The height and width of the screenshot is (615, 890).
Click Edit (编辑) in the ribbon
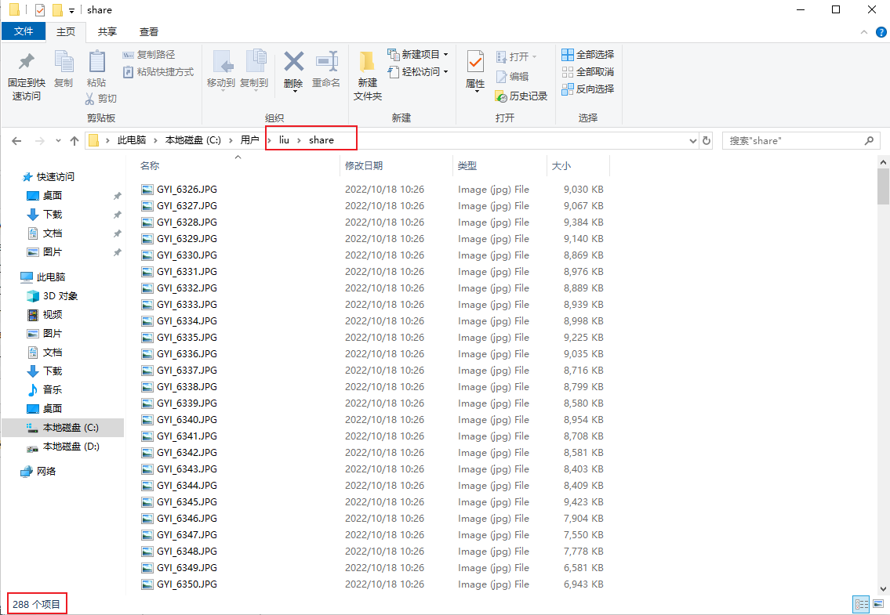click(513, 77)
